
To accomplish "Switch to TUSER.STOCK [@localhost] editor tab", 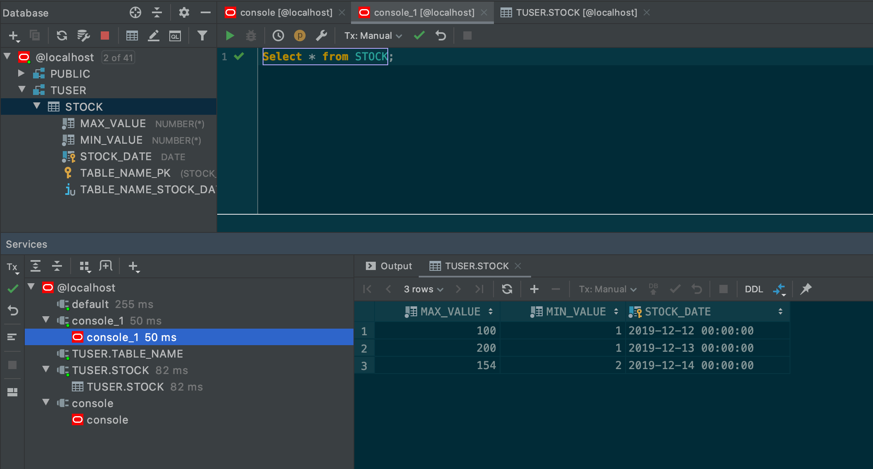I will [x=576, y=12].
